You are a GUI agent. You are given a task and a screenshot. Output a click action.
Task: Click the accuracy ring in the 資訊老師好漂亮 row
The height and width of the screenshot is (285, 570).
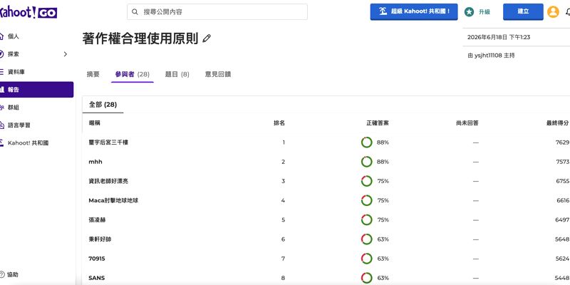(366, 181)
